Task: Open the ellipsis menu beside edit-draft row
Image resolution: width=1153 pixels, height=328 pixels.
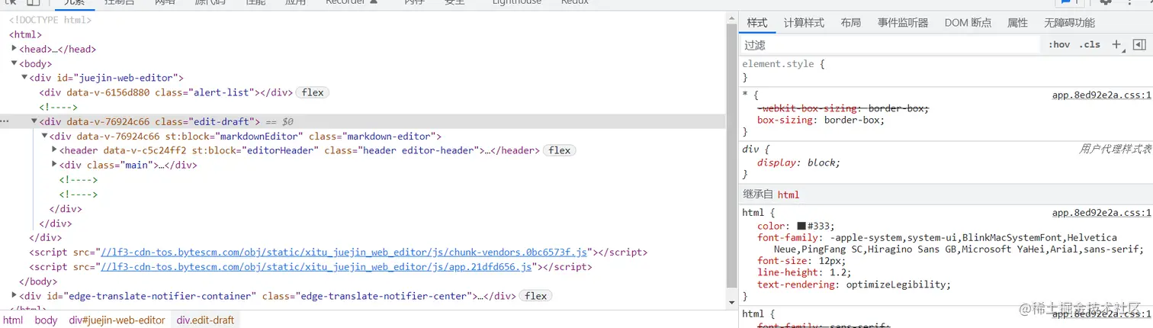Action: [5, 121]
